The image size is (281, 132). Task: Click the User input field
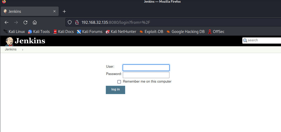(x=146, y=68)
